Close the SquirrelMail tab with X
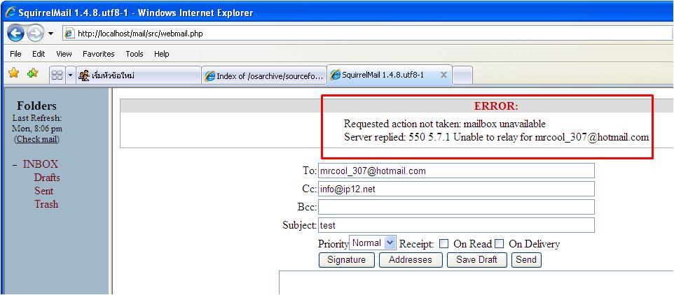The image size is (674, 295). click(443, 75)
